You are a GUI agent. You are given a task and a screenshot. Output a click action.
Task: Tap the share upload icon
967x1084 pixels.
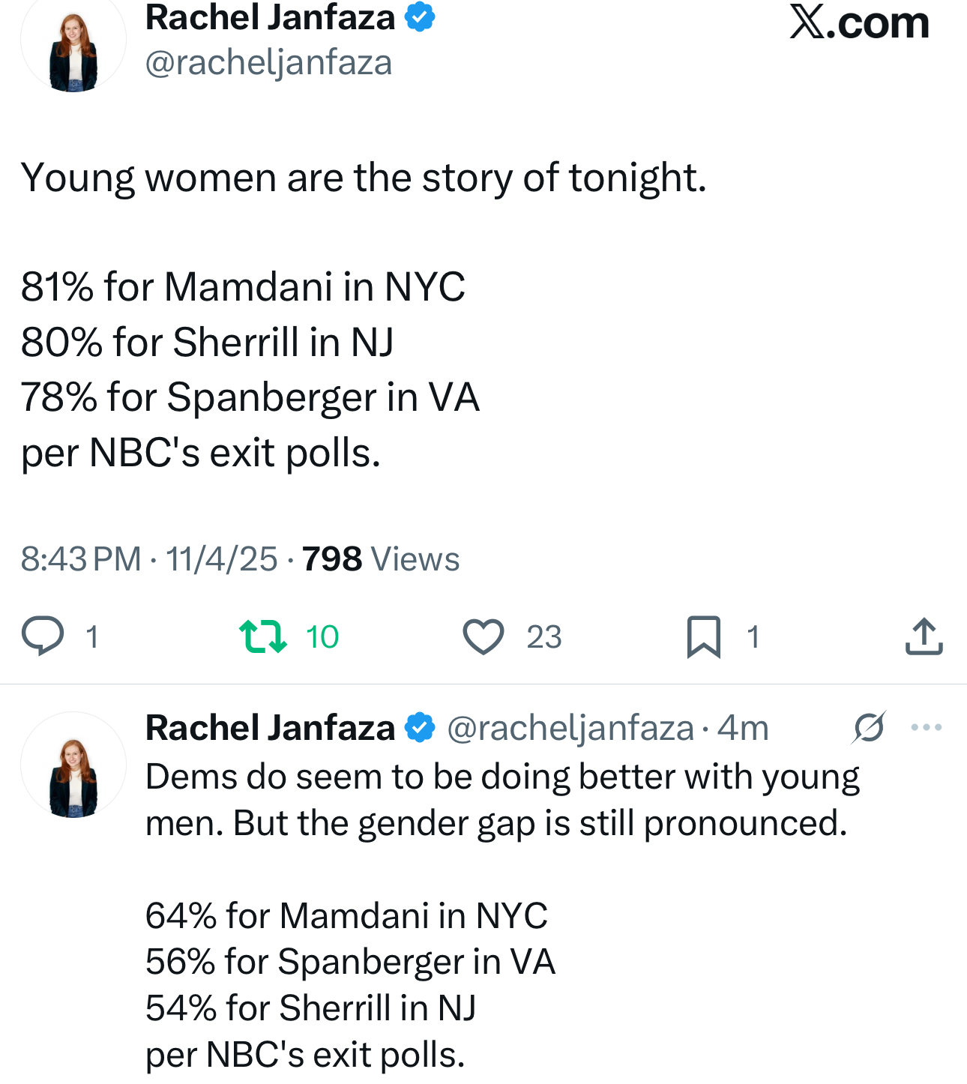click(x=924, y=636)
